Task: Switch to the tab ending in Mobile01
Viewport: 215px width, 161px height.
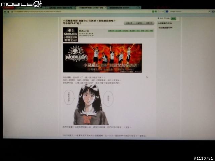Action: 122,8
